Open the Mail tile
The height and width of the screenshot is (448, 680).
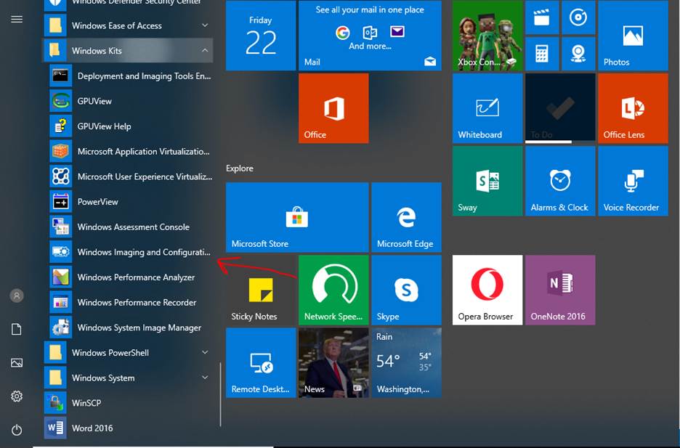tap(370, 36)
